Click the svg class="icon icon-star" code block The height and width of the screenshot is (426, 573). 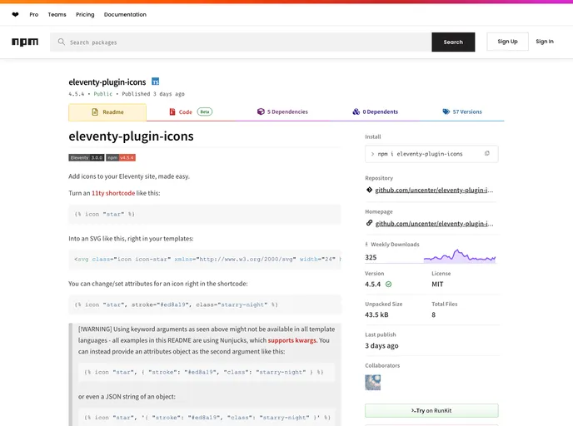click(x=205, y=259)
